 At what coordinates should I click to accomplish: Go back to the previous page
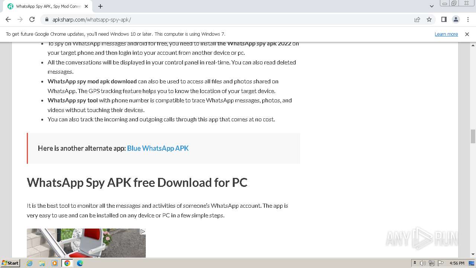[8, 19]
